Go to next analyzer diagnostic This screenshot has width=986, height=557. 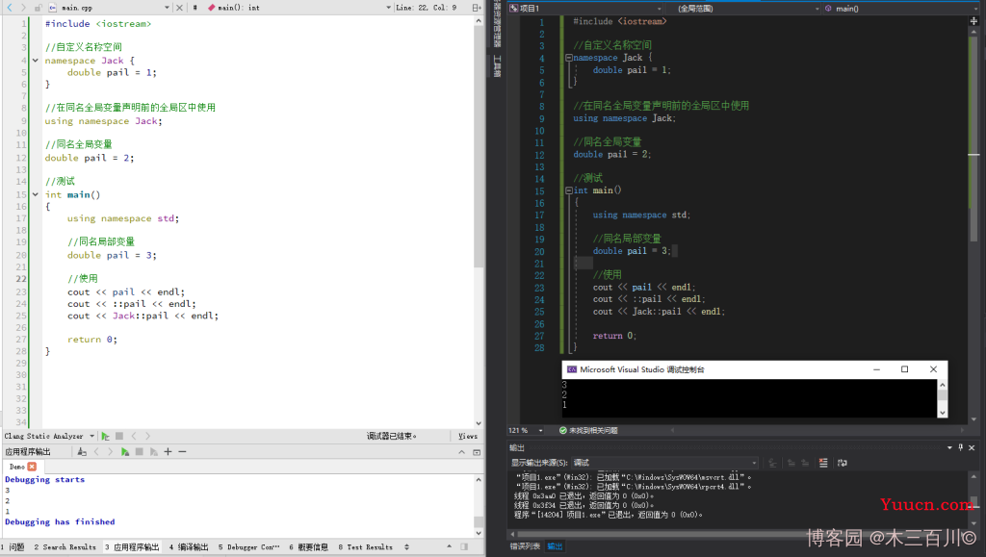(147, 436)
